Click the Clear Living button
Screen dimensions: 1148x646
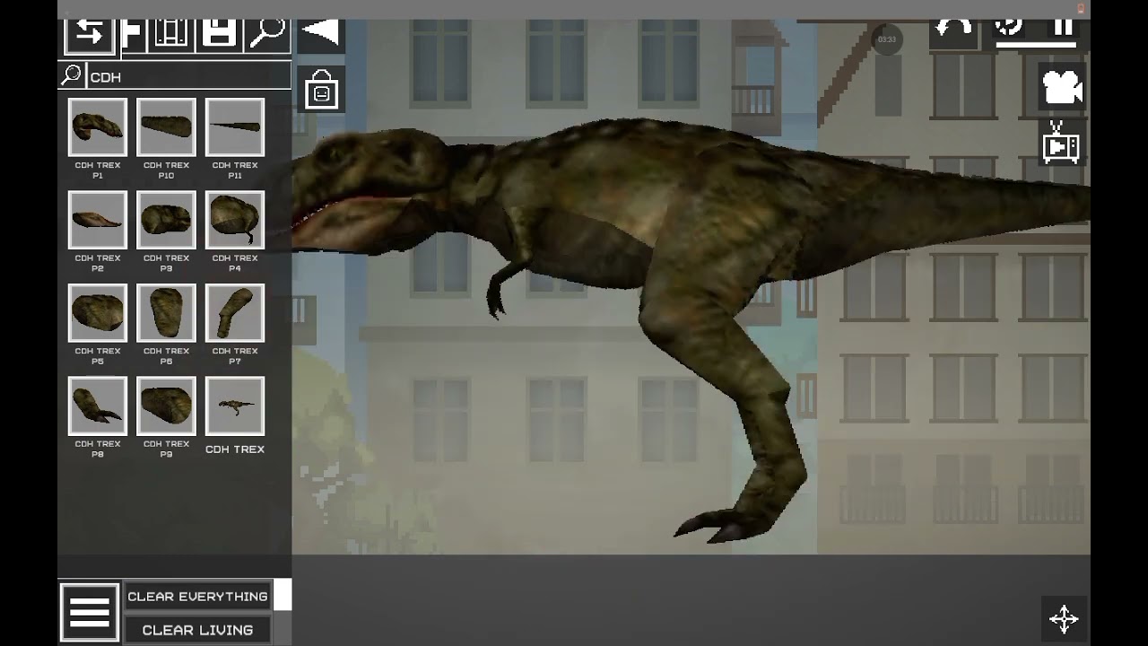[197, 630]
